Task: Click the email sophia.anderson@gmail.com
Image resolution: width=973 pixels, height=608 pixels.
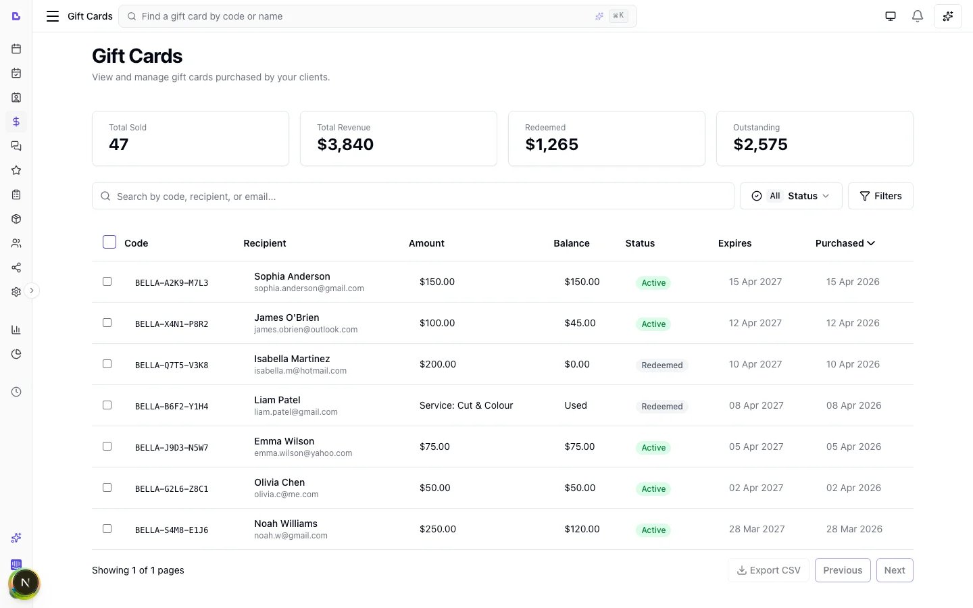Action: click(x=309, y=288)
